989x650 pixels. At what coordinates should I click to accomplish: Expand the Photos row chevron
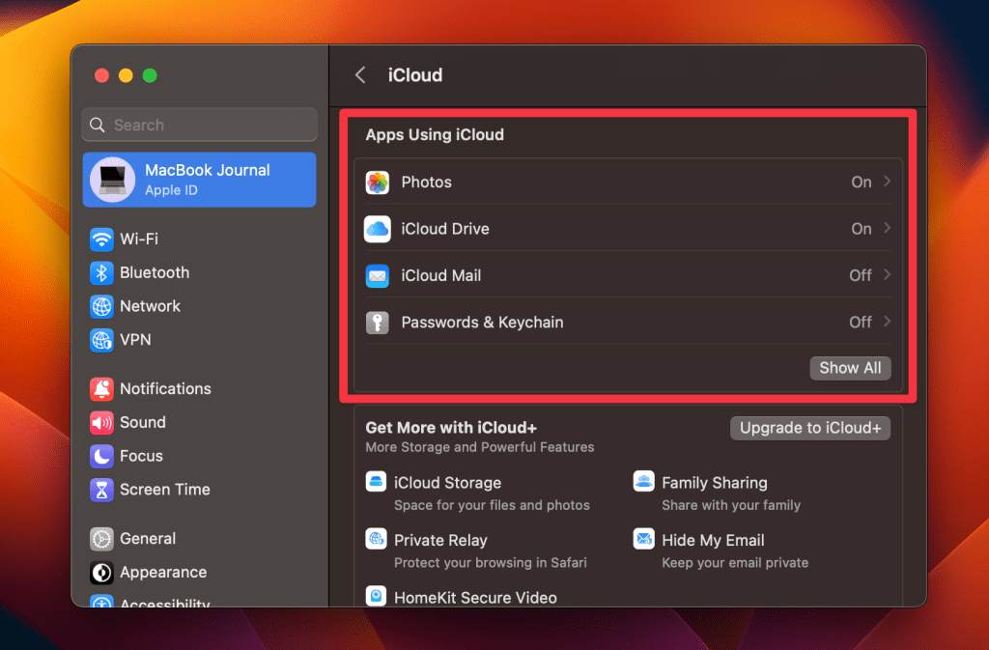tap(887, 182)
